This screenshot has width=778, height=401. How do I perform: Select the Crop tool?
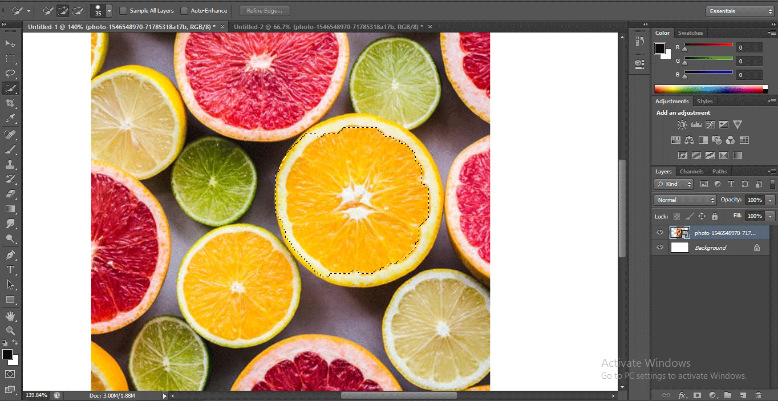(x=10, y=103)
